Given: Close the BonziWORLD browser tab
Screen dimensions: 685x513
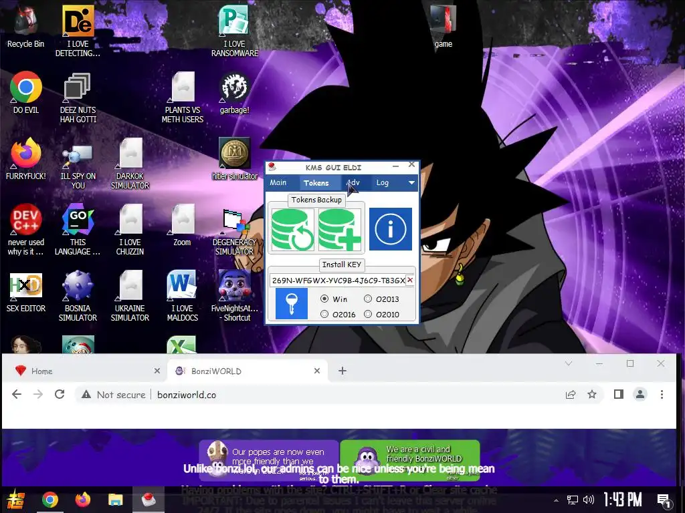Looking at the screenshot, I should (317, 371).
